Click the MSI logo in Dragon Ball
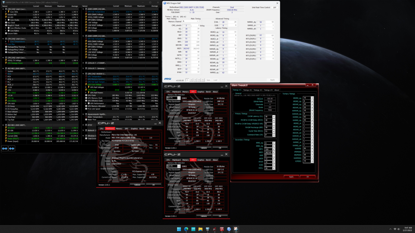The image size is (415, 233). pos(168,79)
